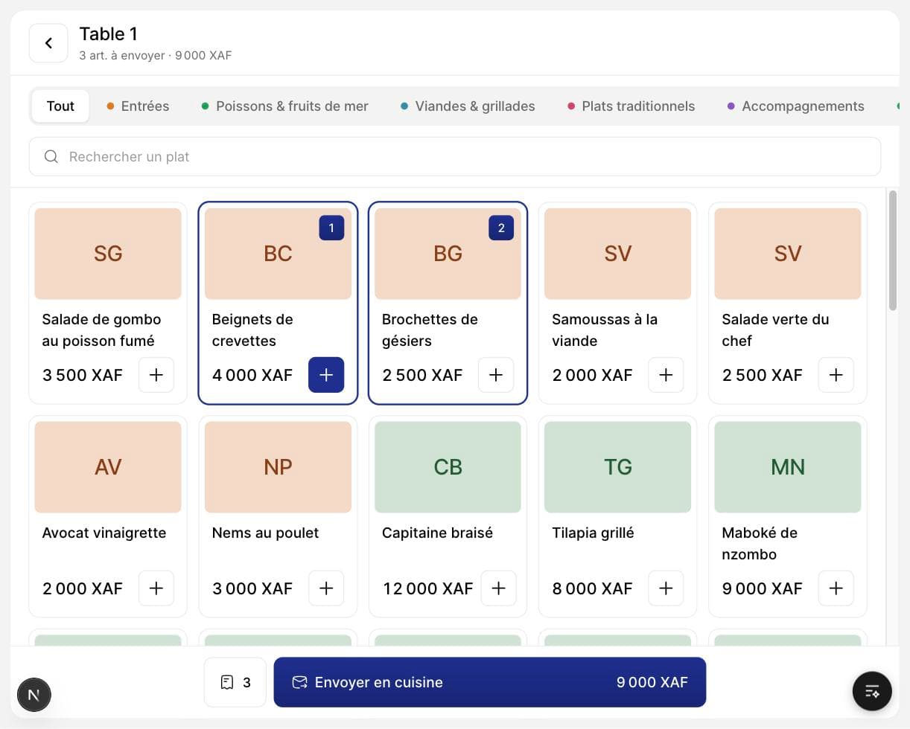This screenshot has height=729, width=910.
Task: Add Salade de gombo with plus icon
Action: 156,375
